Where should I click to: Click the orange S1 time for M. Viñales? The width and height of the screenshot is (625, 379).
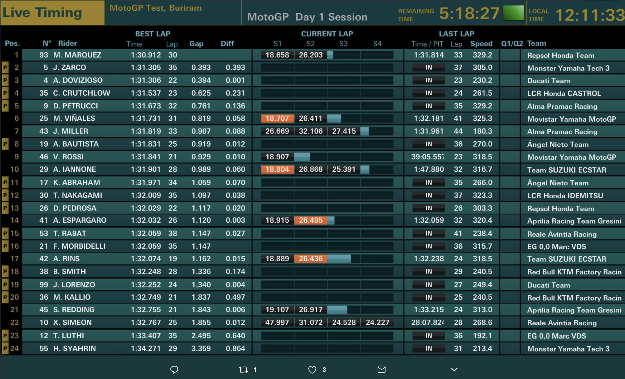277,118
